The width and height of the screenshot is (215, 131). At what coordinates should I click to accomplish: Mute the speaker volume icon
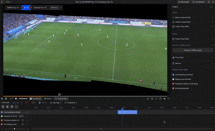[16, 99]
